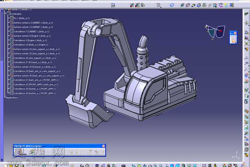
Task: Click the Fit All In icon
Action: [139, 166]
